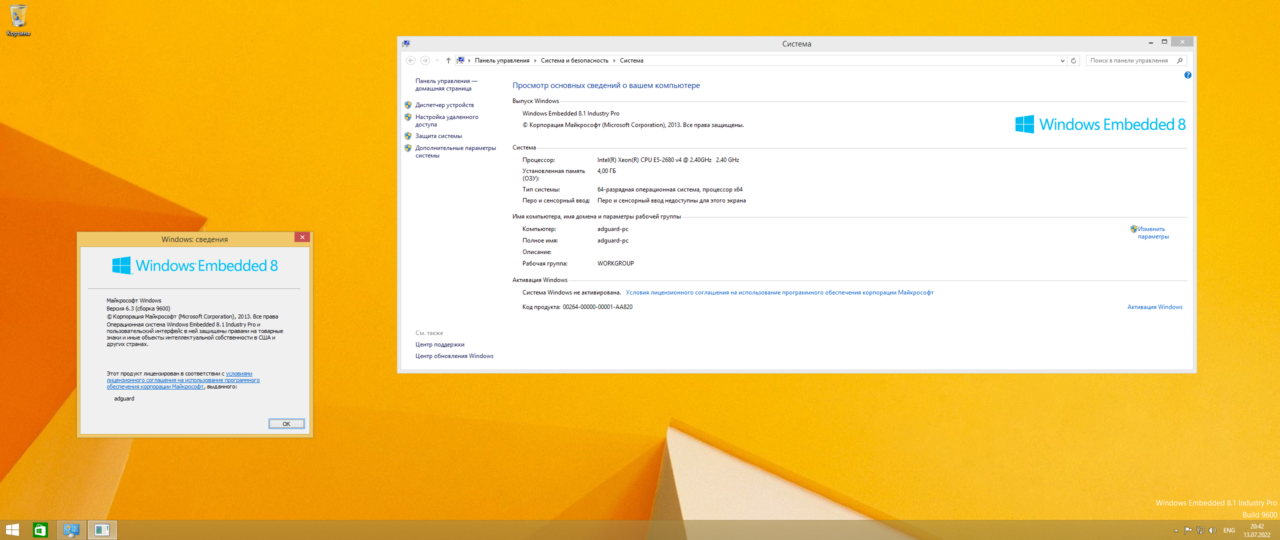Show hidden tray icons arrow

1176,530
